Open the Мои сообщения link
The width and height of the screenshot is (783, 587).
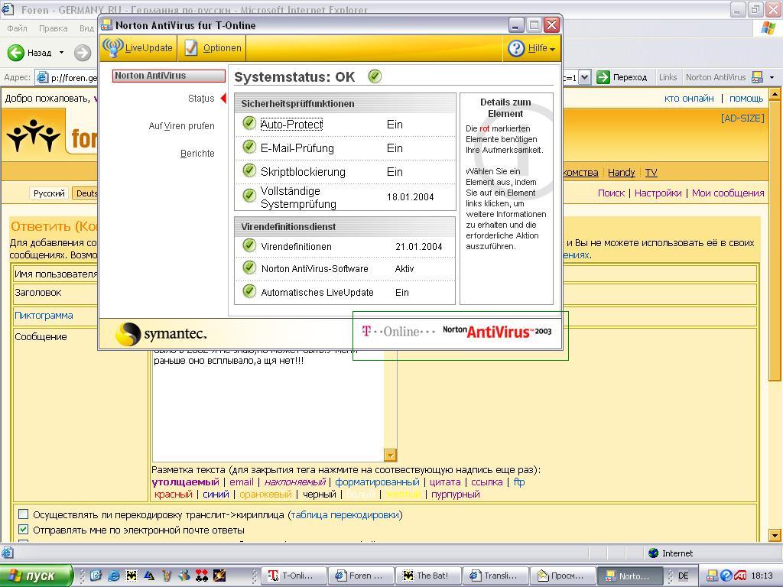[728, 193]
